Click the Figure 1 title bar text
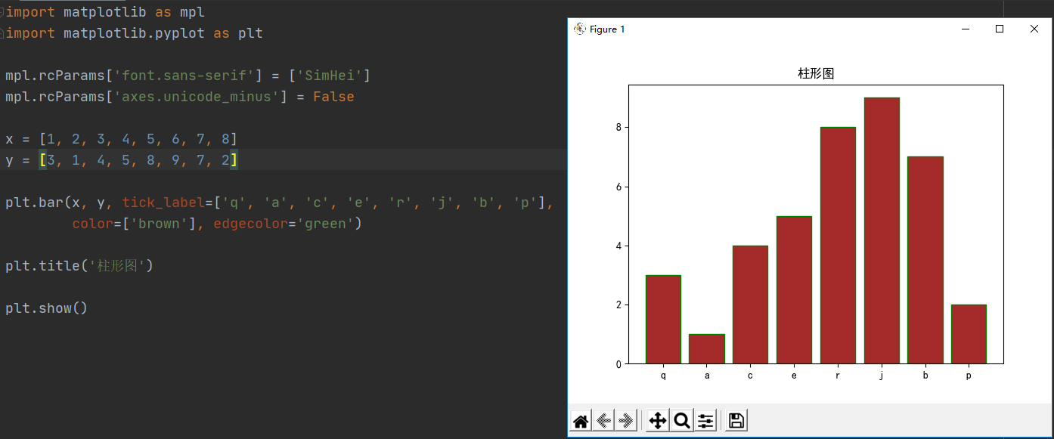Image resolution: width=1054 pixels, height=439 pixels. pos(607,29)
